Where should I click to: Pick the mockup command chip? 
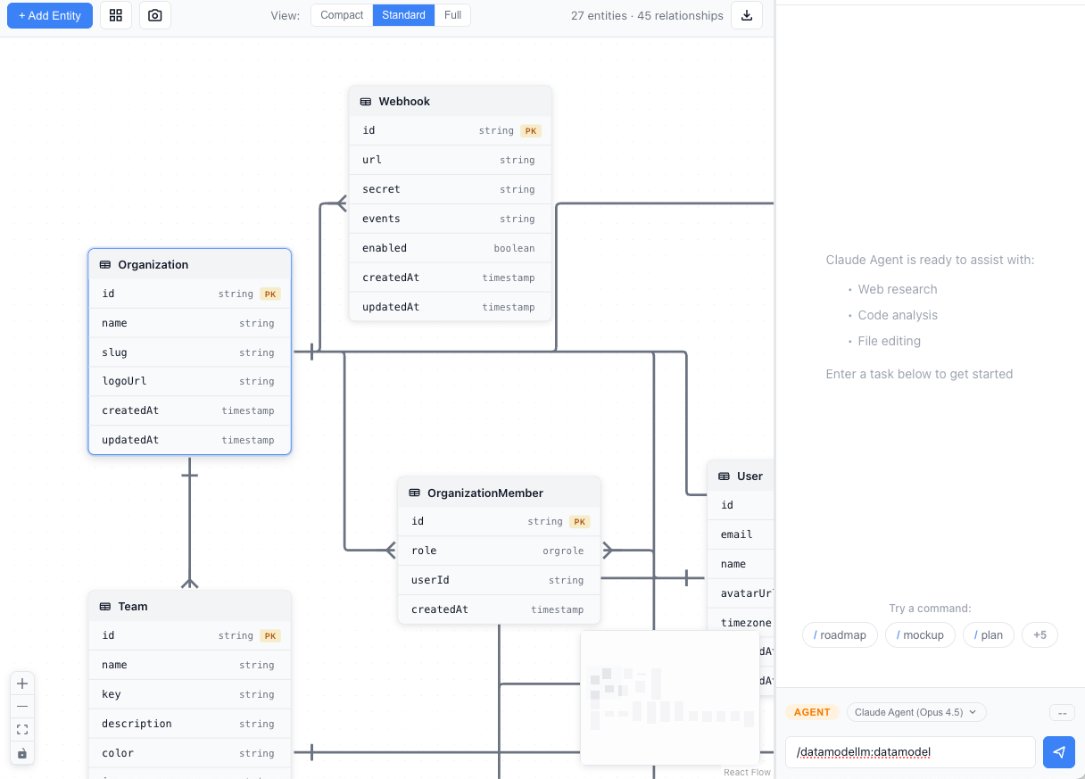[920, 635]
